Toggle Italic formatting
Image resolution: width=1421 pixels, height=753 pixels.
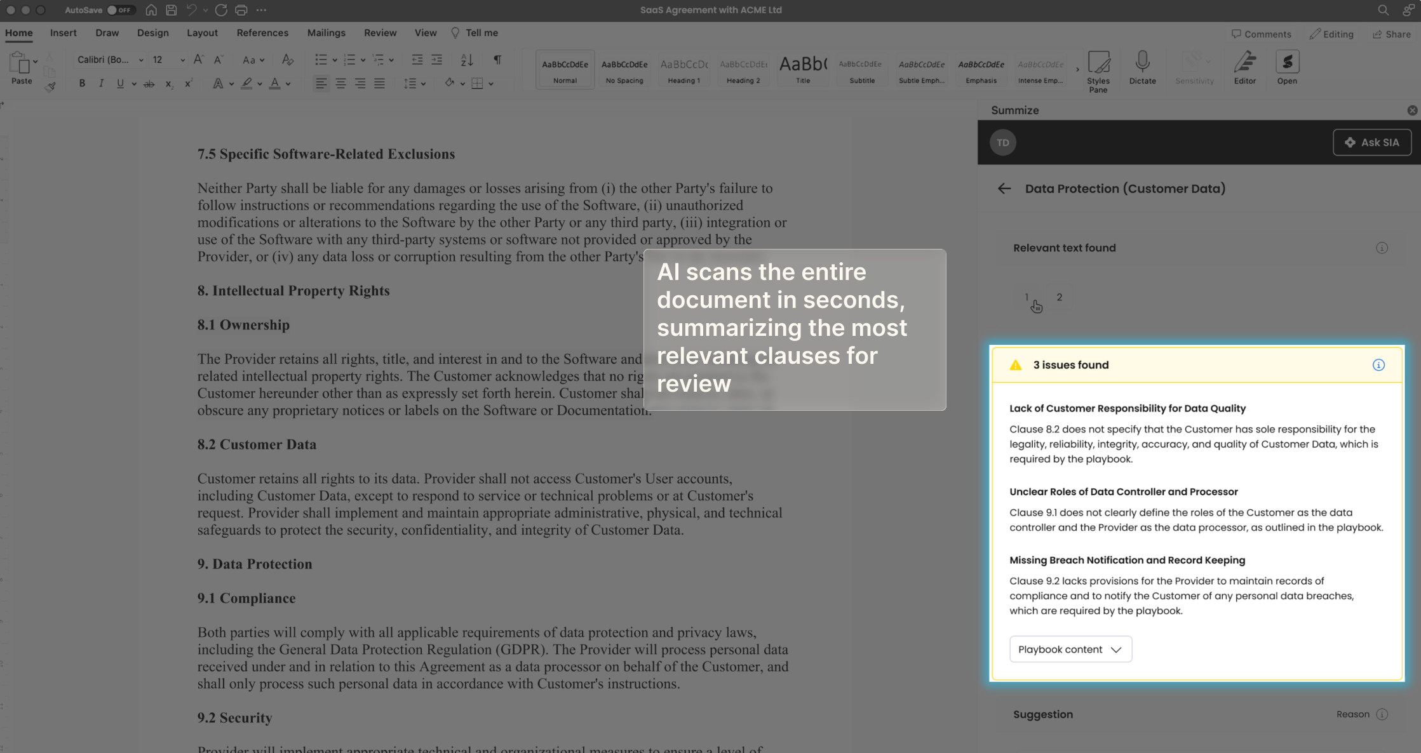point(101,83)
